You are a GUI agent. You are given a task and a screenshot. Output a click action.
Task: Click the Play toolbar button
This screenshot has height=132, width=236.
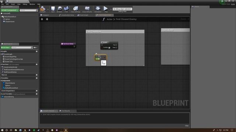(106, 9)
